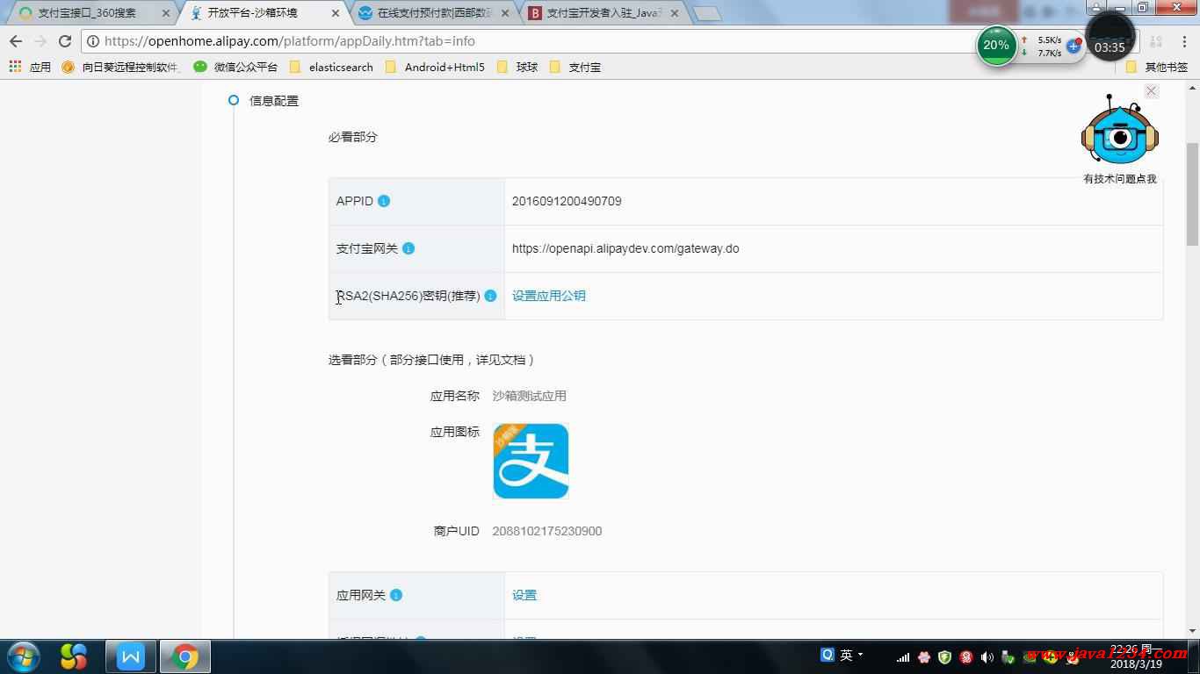The width and height of the screenshot is (1200, 674).
Task: Click the input method Q icon in tray
Action: pos(827,655)
